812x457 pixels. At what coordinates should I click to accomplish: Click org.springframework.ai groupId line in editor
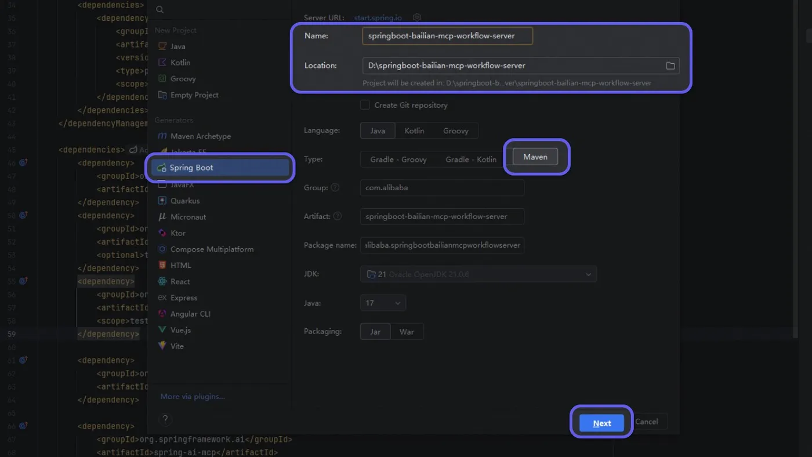tap(194, 439)
